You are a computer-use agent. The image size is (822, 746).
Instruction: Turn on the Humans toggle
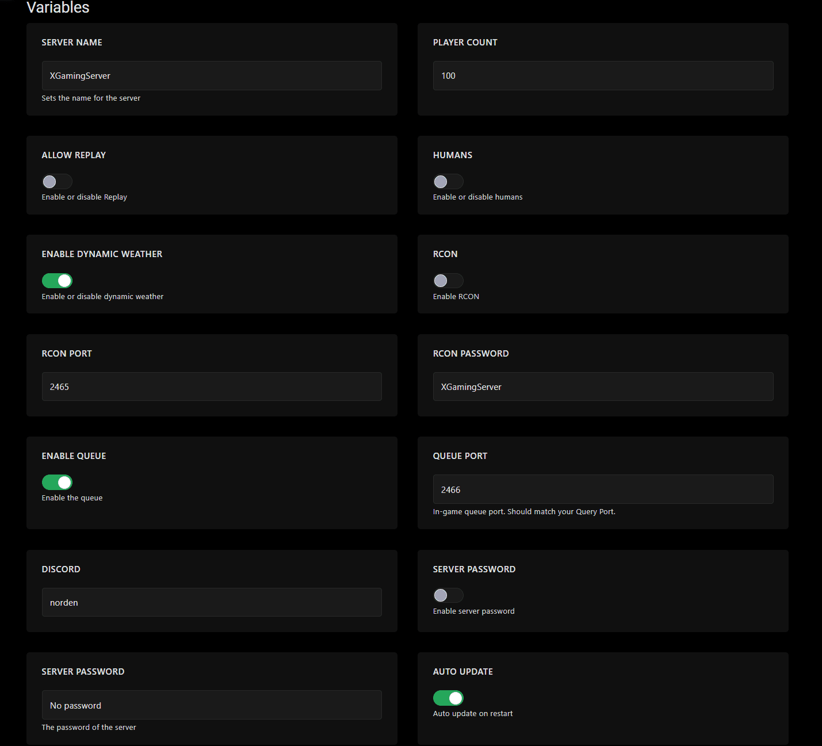[448, 181]
